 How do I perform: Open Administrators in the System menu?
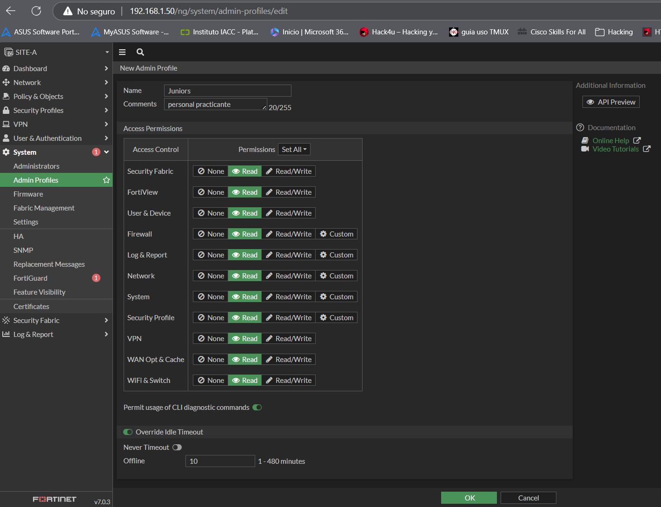coord(36,166)
